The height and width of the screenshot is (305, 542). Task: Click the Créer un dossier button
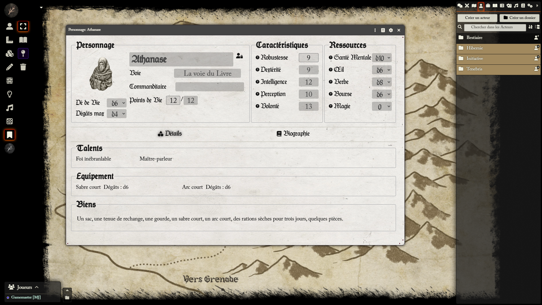coord(519,18)
